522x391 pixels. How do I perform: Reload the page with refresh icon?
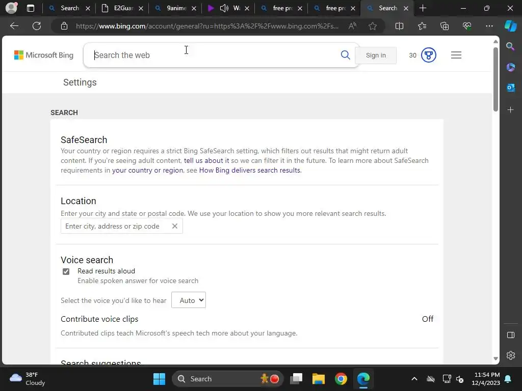tap(37, 26)
